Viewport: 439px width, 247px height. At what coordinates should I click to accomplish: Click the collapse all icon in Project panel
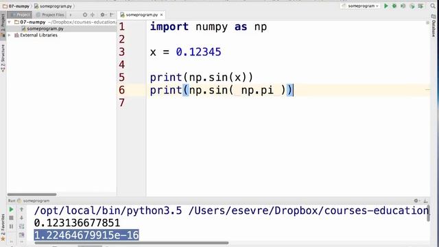click(x=93, y=14)
